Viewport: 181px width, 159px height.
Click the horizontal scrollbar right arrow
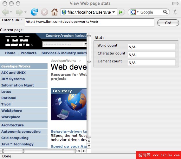coord(84,151)
